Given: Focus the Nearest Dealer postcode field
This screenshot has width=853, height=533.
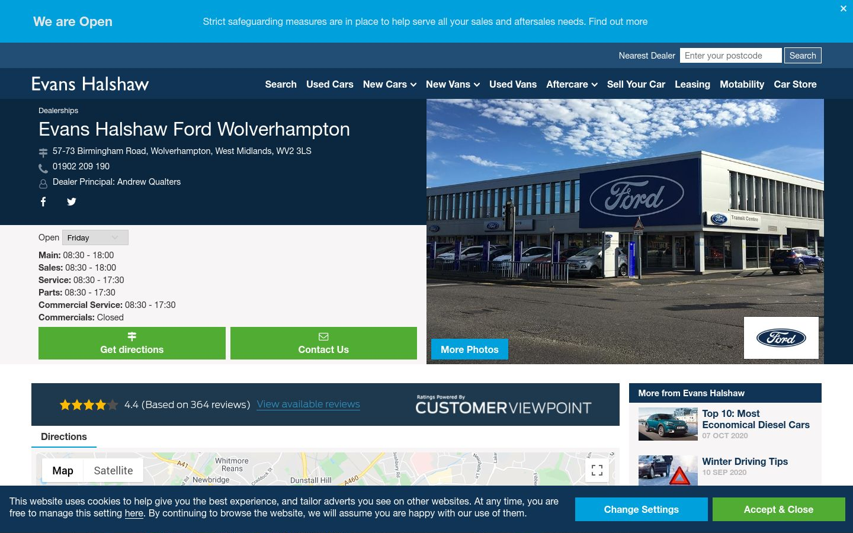Looking at the screenshot, I should click(731, 56).
